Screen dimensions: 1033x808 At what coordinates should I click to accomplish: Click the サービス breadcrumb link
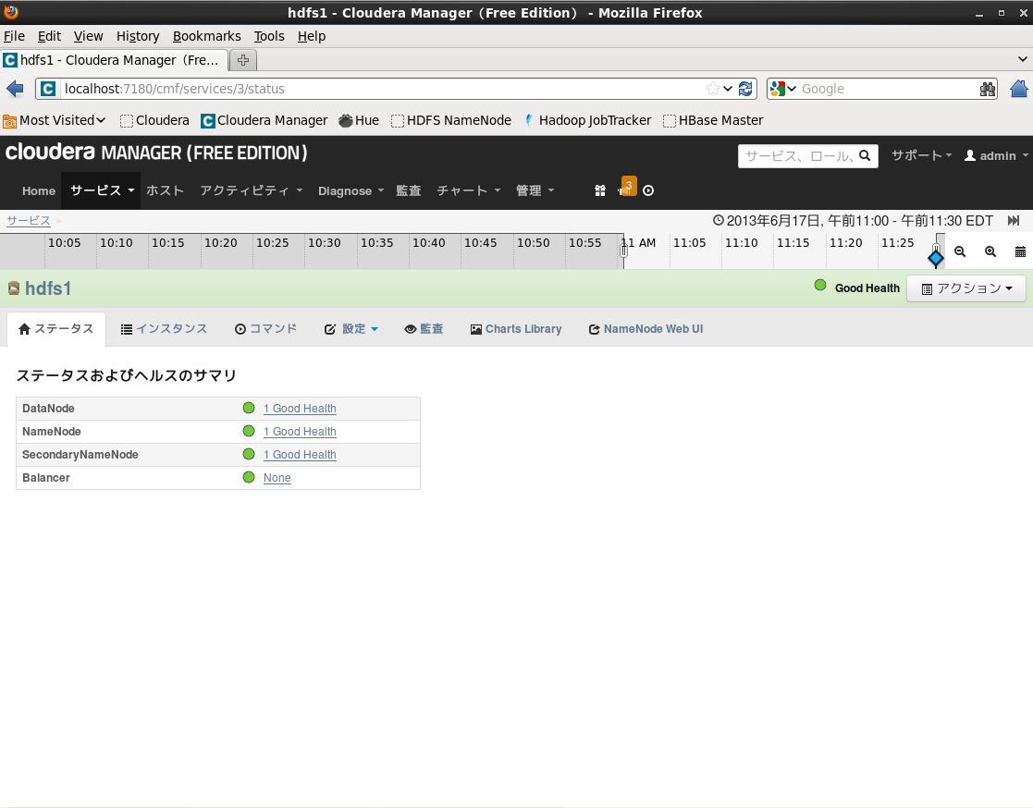coord(29,221)
